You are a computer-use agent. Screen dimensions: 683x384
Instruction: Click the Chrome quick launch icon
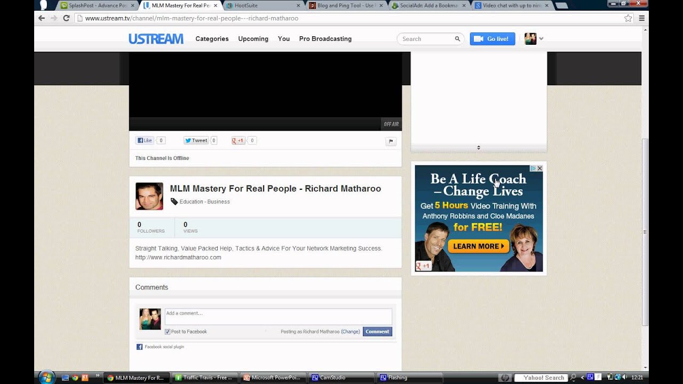tap(75, 378)
